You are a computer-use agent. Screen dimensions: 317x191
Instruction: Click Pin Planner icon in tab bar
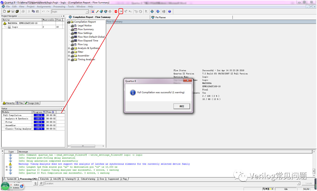(x=153, y=18)
